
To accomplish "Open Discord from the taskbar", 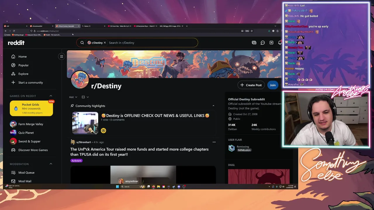I will coord(179,187).
